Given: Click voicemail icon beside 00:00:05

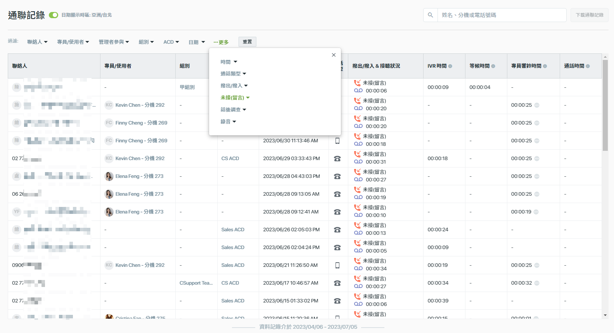Looking at the screenshot, I should (x=358, y=251).
